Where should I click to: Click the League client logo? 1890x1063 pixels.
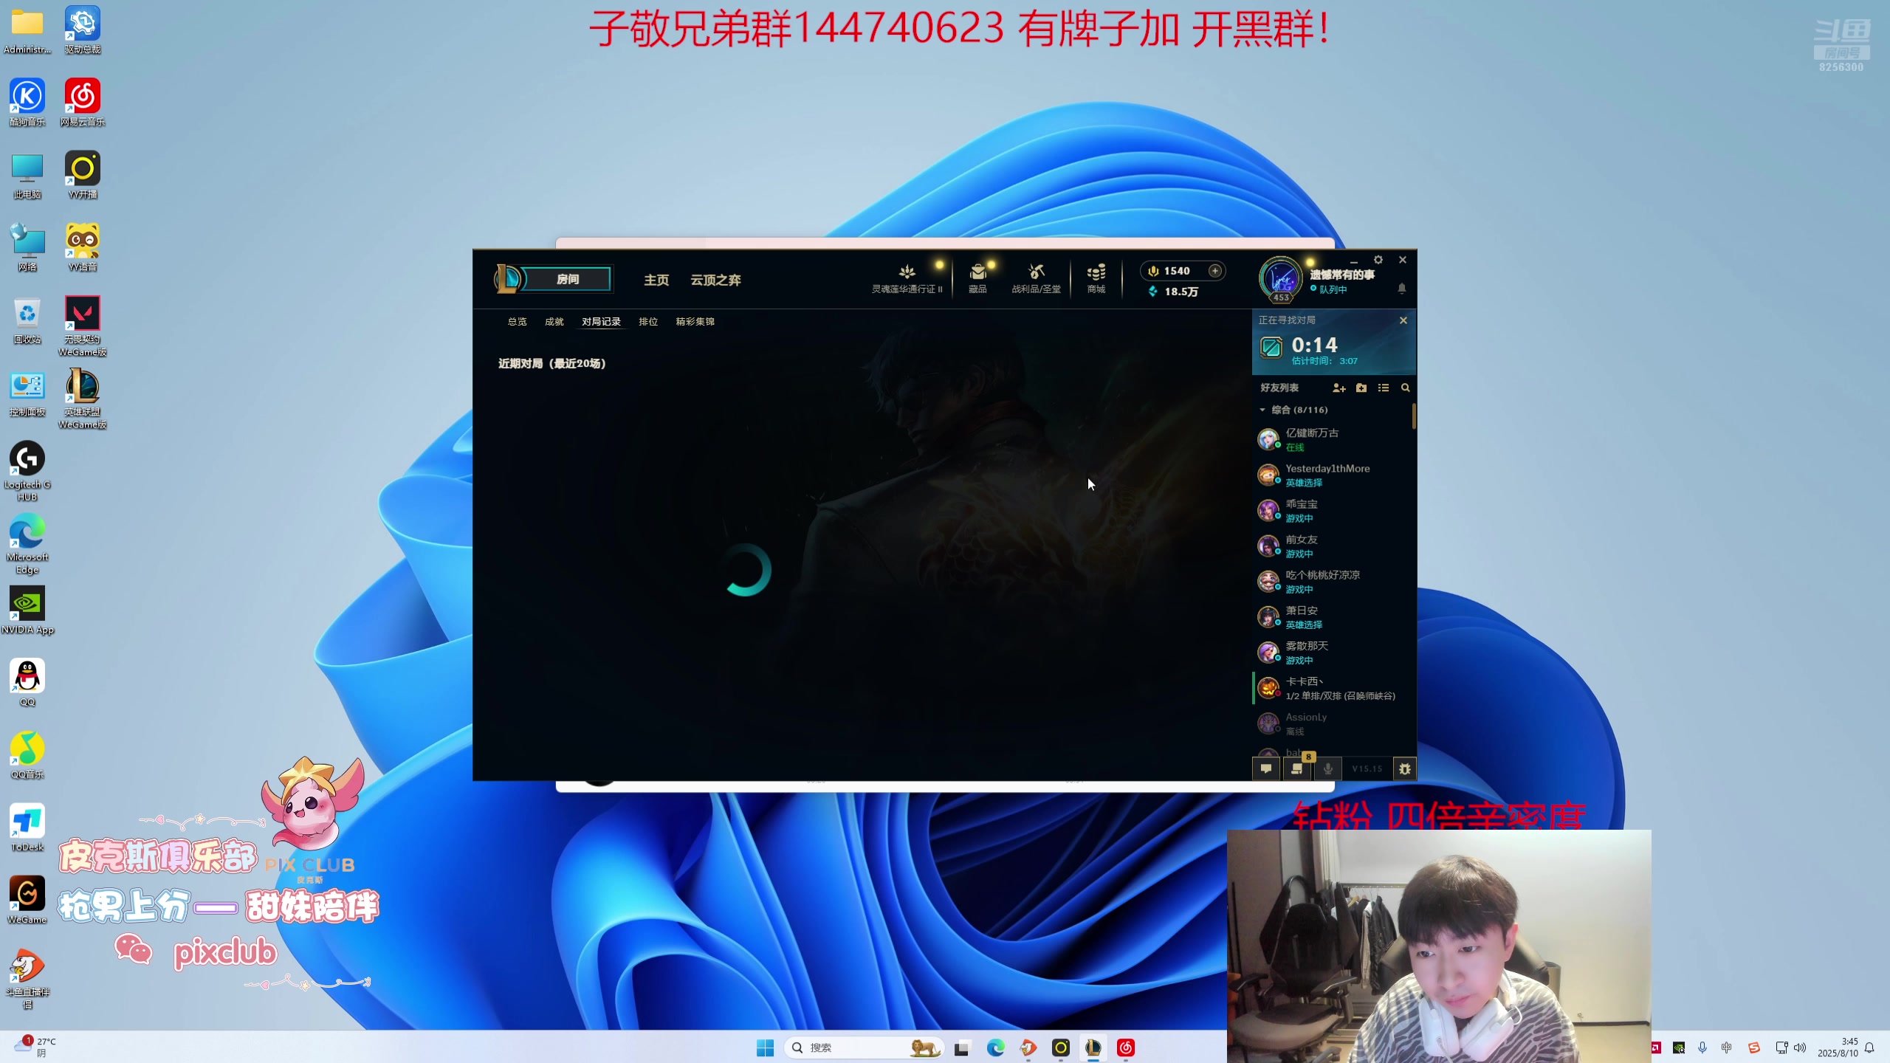coord(508,279)
